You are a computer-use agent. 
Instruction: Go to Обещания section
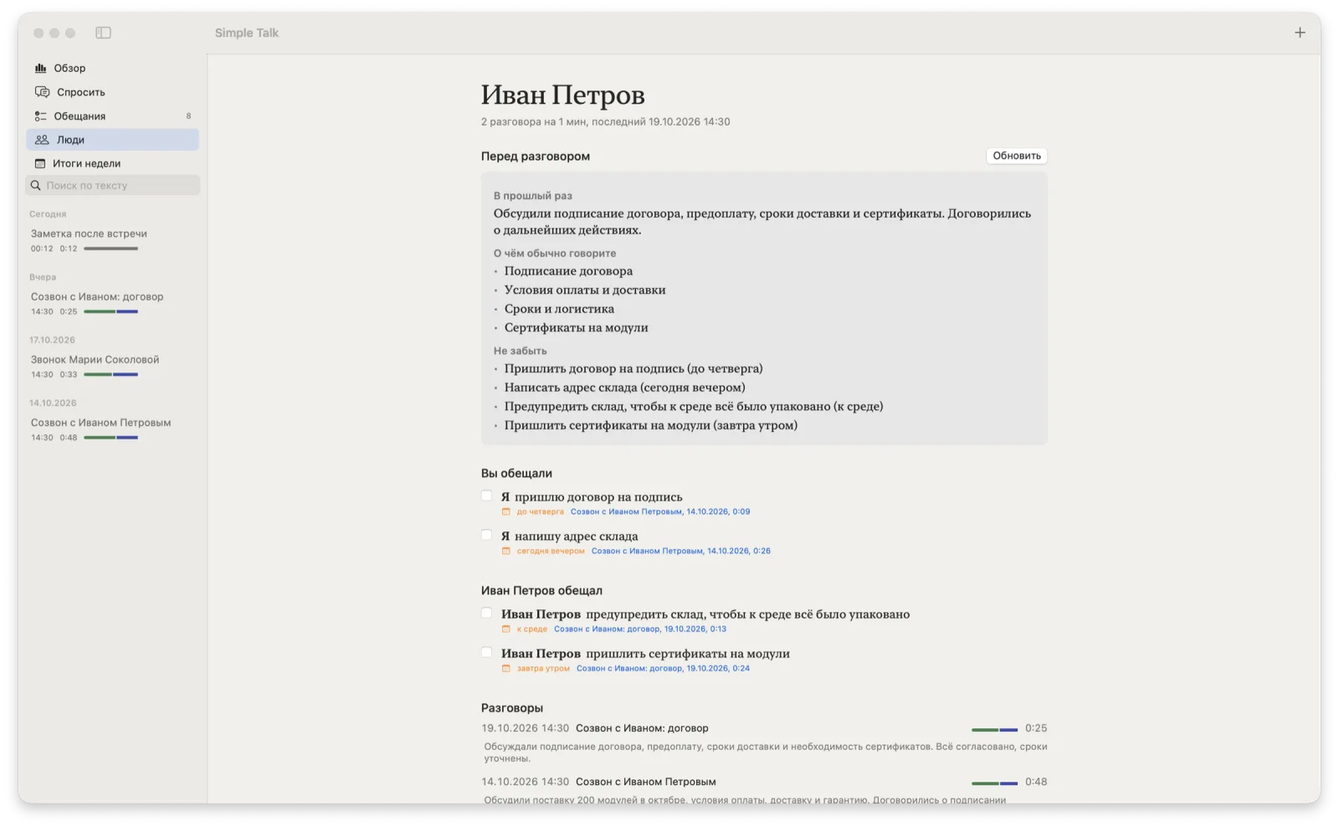pyautogui.click(x=113, y=116)
